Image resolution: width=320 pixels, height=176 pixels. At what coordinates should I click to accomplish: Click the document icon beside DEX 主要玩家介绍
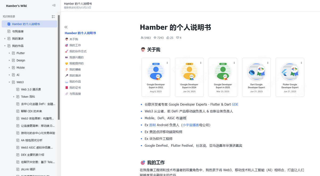point(18,155)
